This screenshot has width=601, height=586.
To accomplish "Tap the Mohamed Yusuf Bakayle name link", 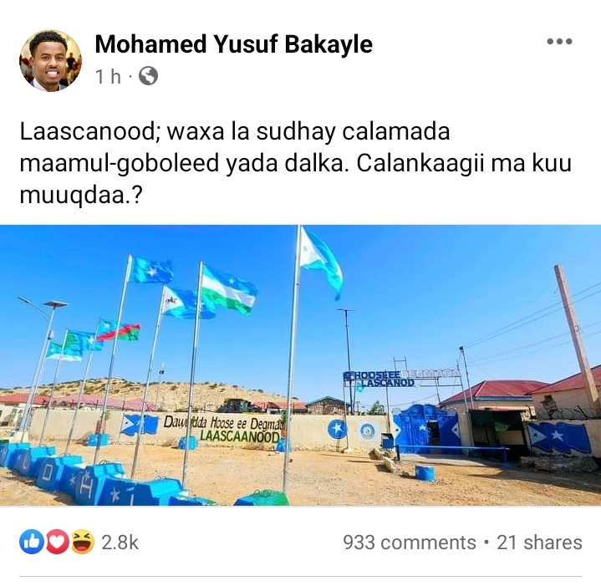I will click(x=233, y=44).
